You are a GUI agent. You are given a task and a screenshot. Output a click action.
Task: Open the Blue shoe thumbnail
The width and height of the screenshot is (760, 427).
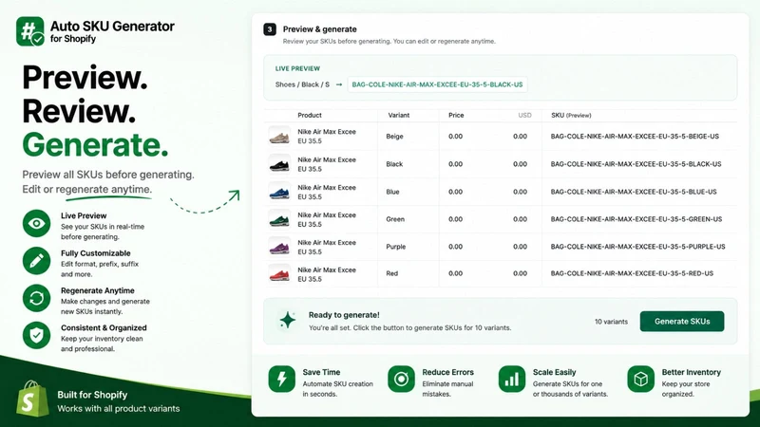pos(279,192)
